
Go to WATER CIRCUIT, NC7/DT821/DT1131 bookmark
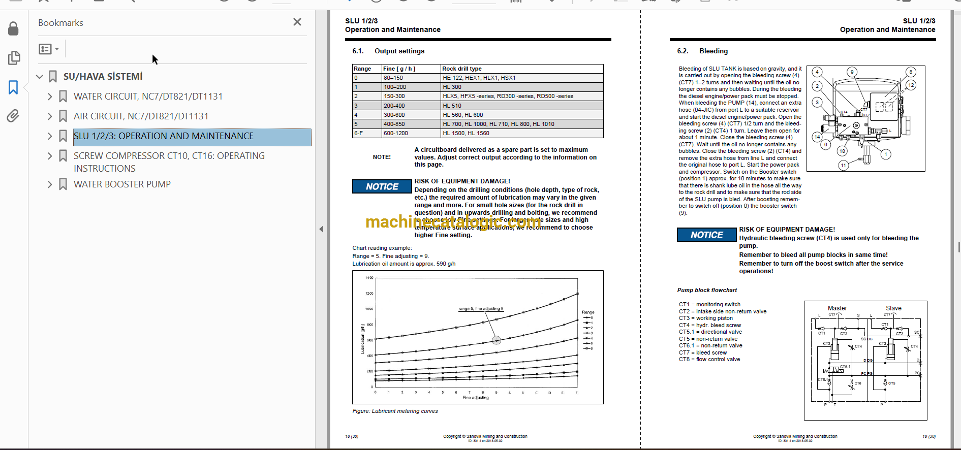(x=148, y=97)
